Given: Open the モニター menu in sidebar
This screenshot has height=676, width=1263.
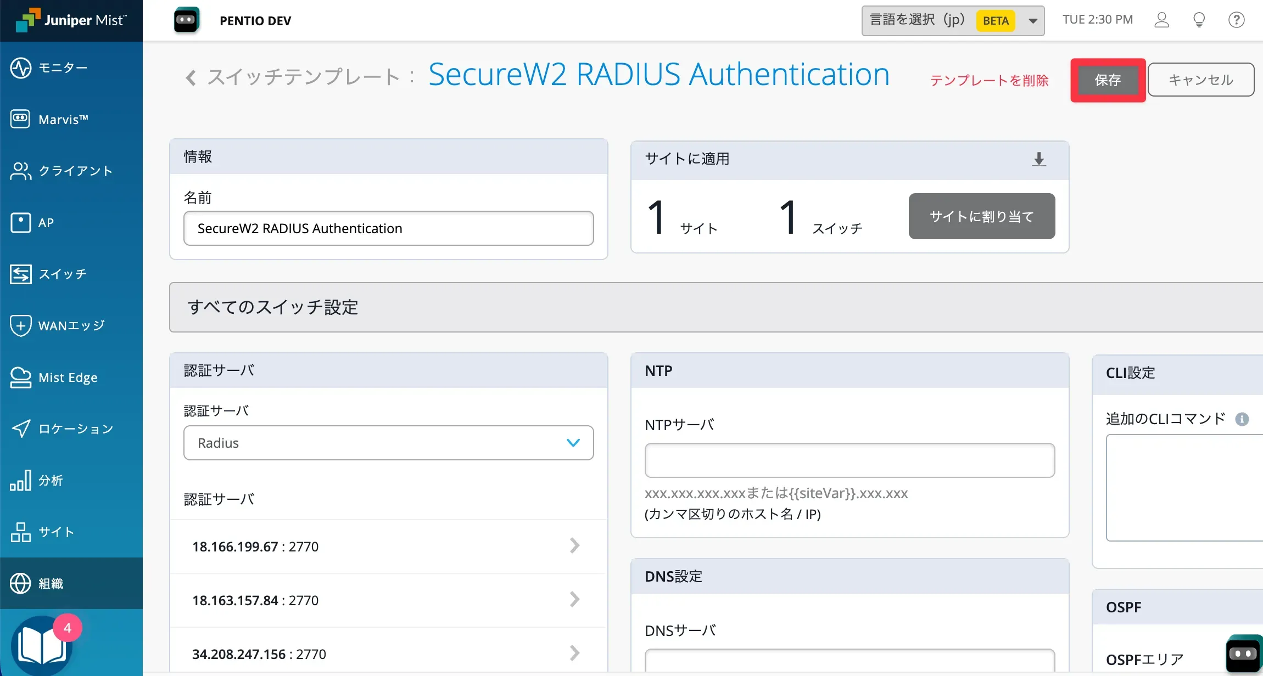Looking at the screenshot, I should (63, 68).
